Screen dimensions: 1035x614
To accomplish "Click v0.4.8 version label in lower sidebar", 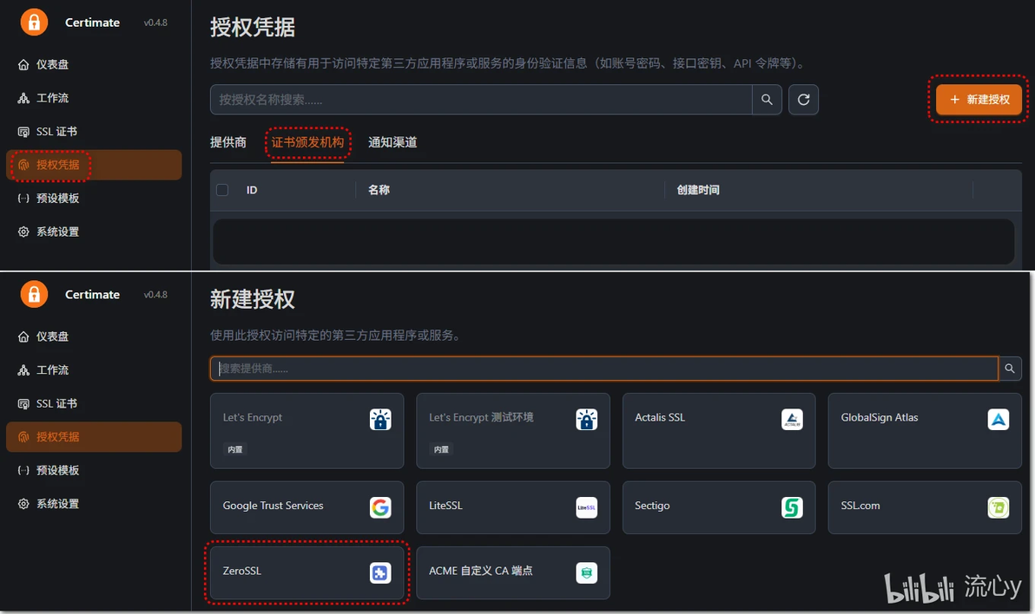I will click(x=155, y=295).
